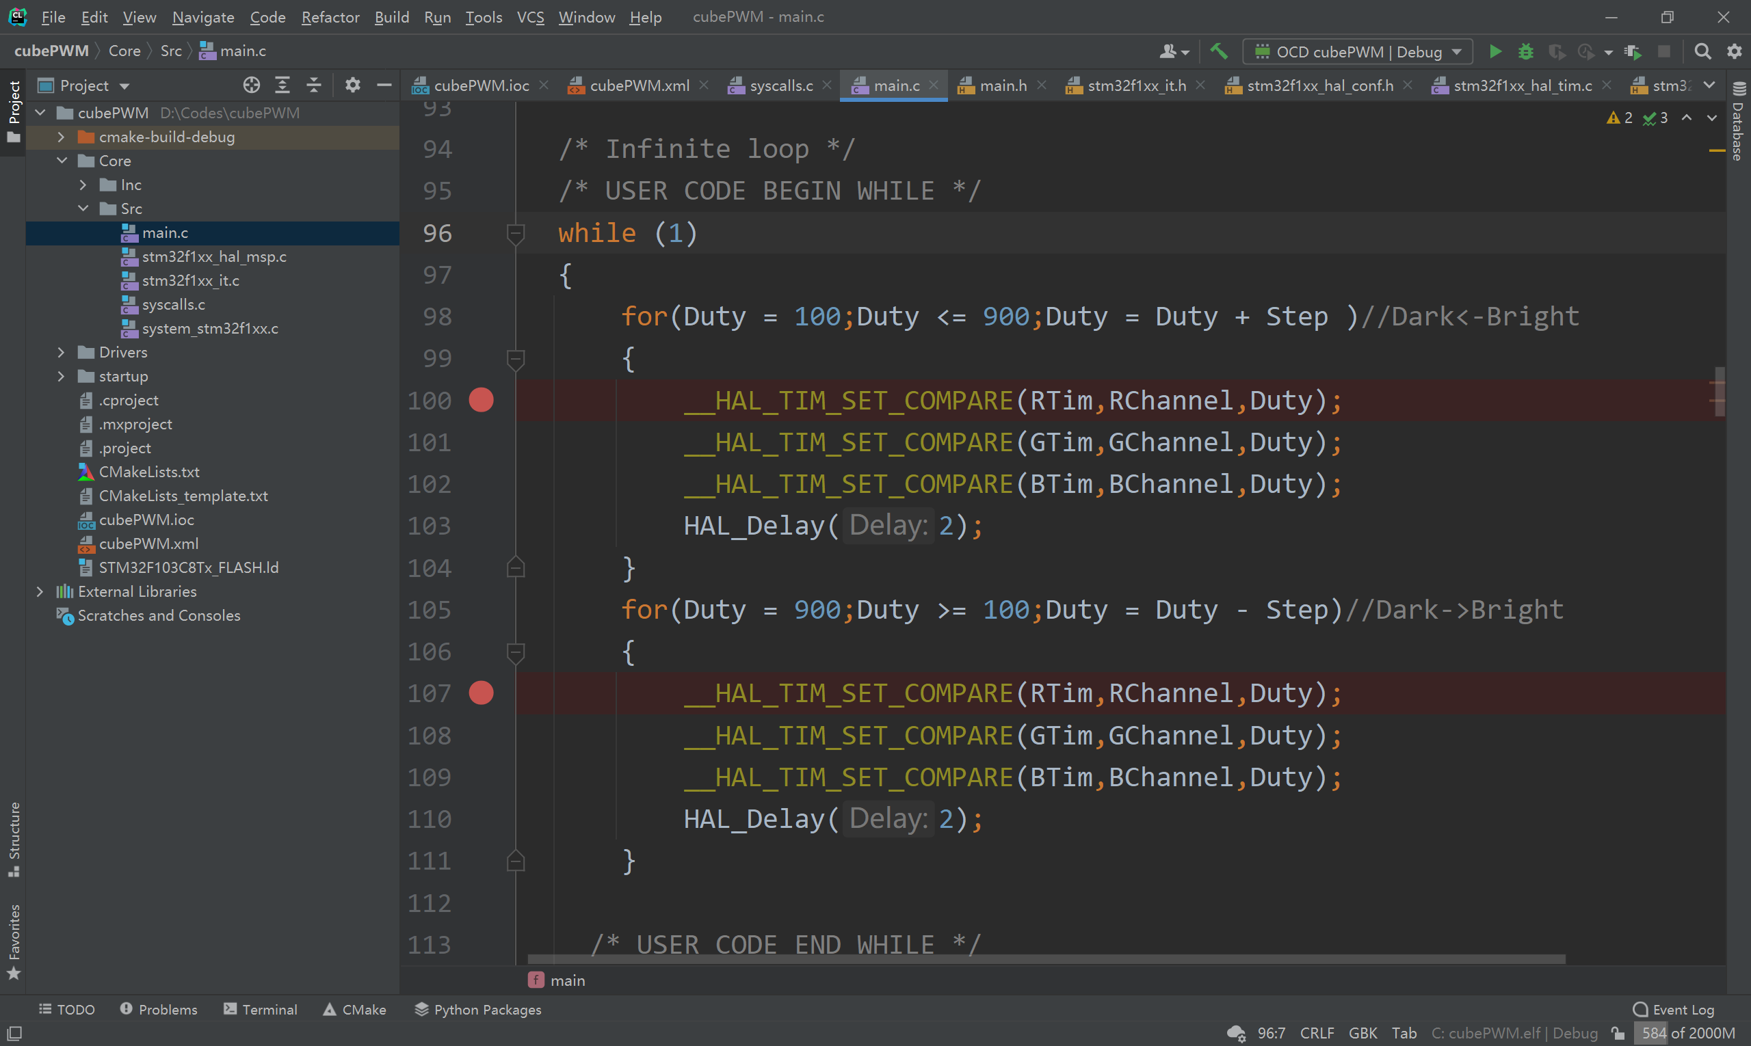Image resolution: width=1751 pixels, height=1046 pixels.
Task: Click locate-in-tree crosshair icon in Project panel
Action: 251,85
